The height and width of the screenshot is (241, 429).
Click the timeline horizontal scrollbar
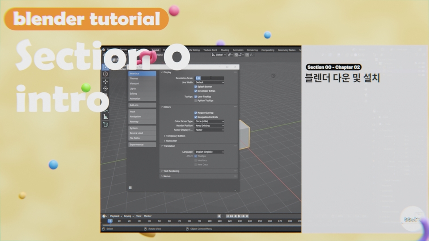[x=201, y=225]
